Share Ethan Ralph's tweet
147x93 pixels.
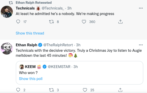point(120,90)
